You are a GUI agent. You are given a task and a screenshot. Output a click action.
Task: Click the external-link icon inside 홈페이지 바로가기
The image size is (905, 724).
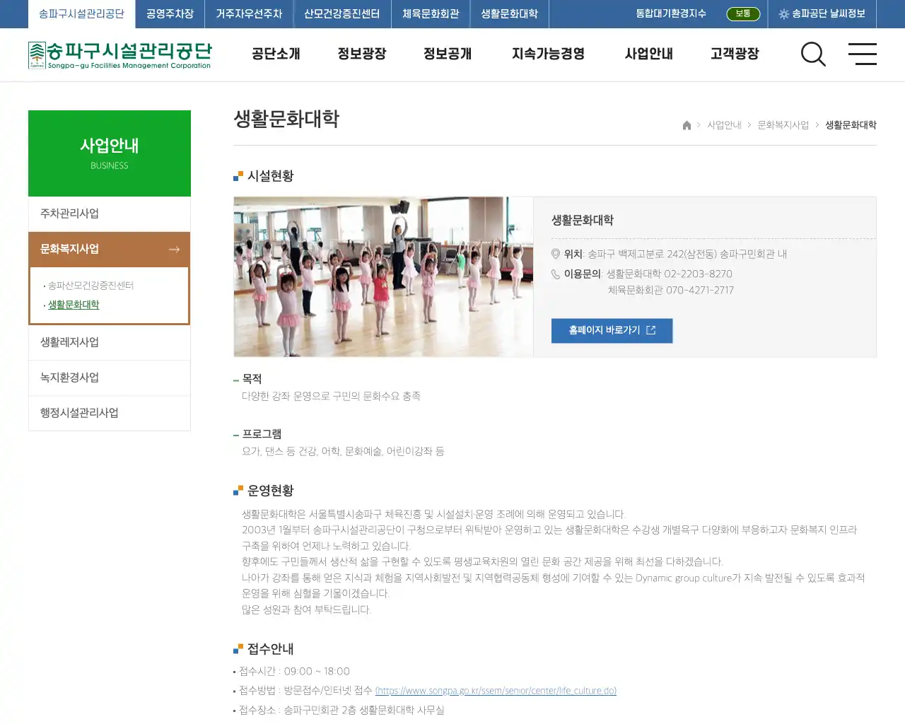point(652,330)
